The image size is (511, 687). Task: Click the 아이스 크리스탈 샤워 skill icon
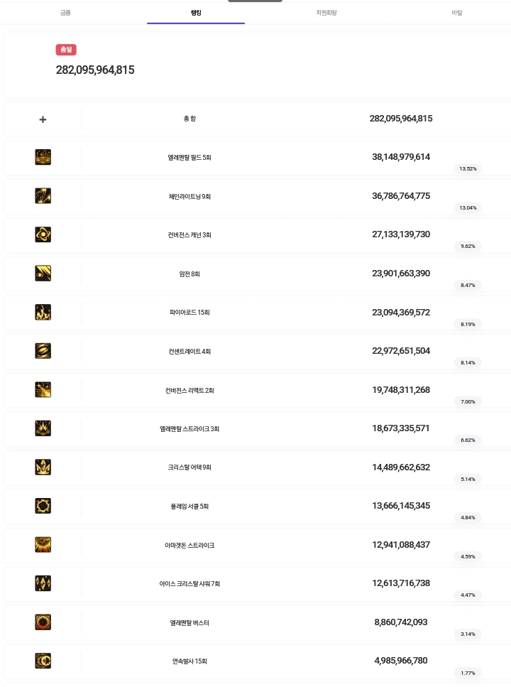click(x=43, y=583)
